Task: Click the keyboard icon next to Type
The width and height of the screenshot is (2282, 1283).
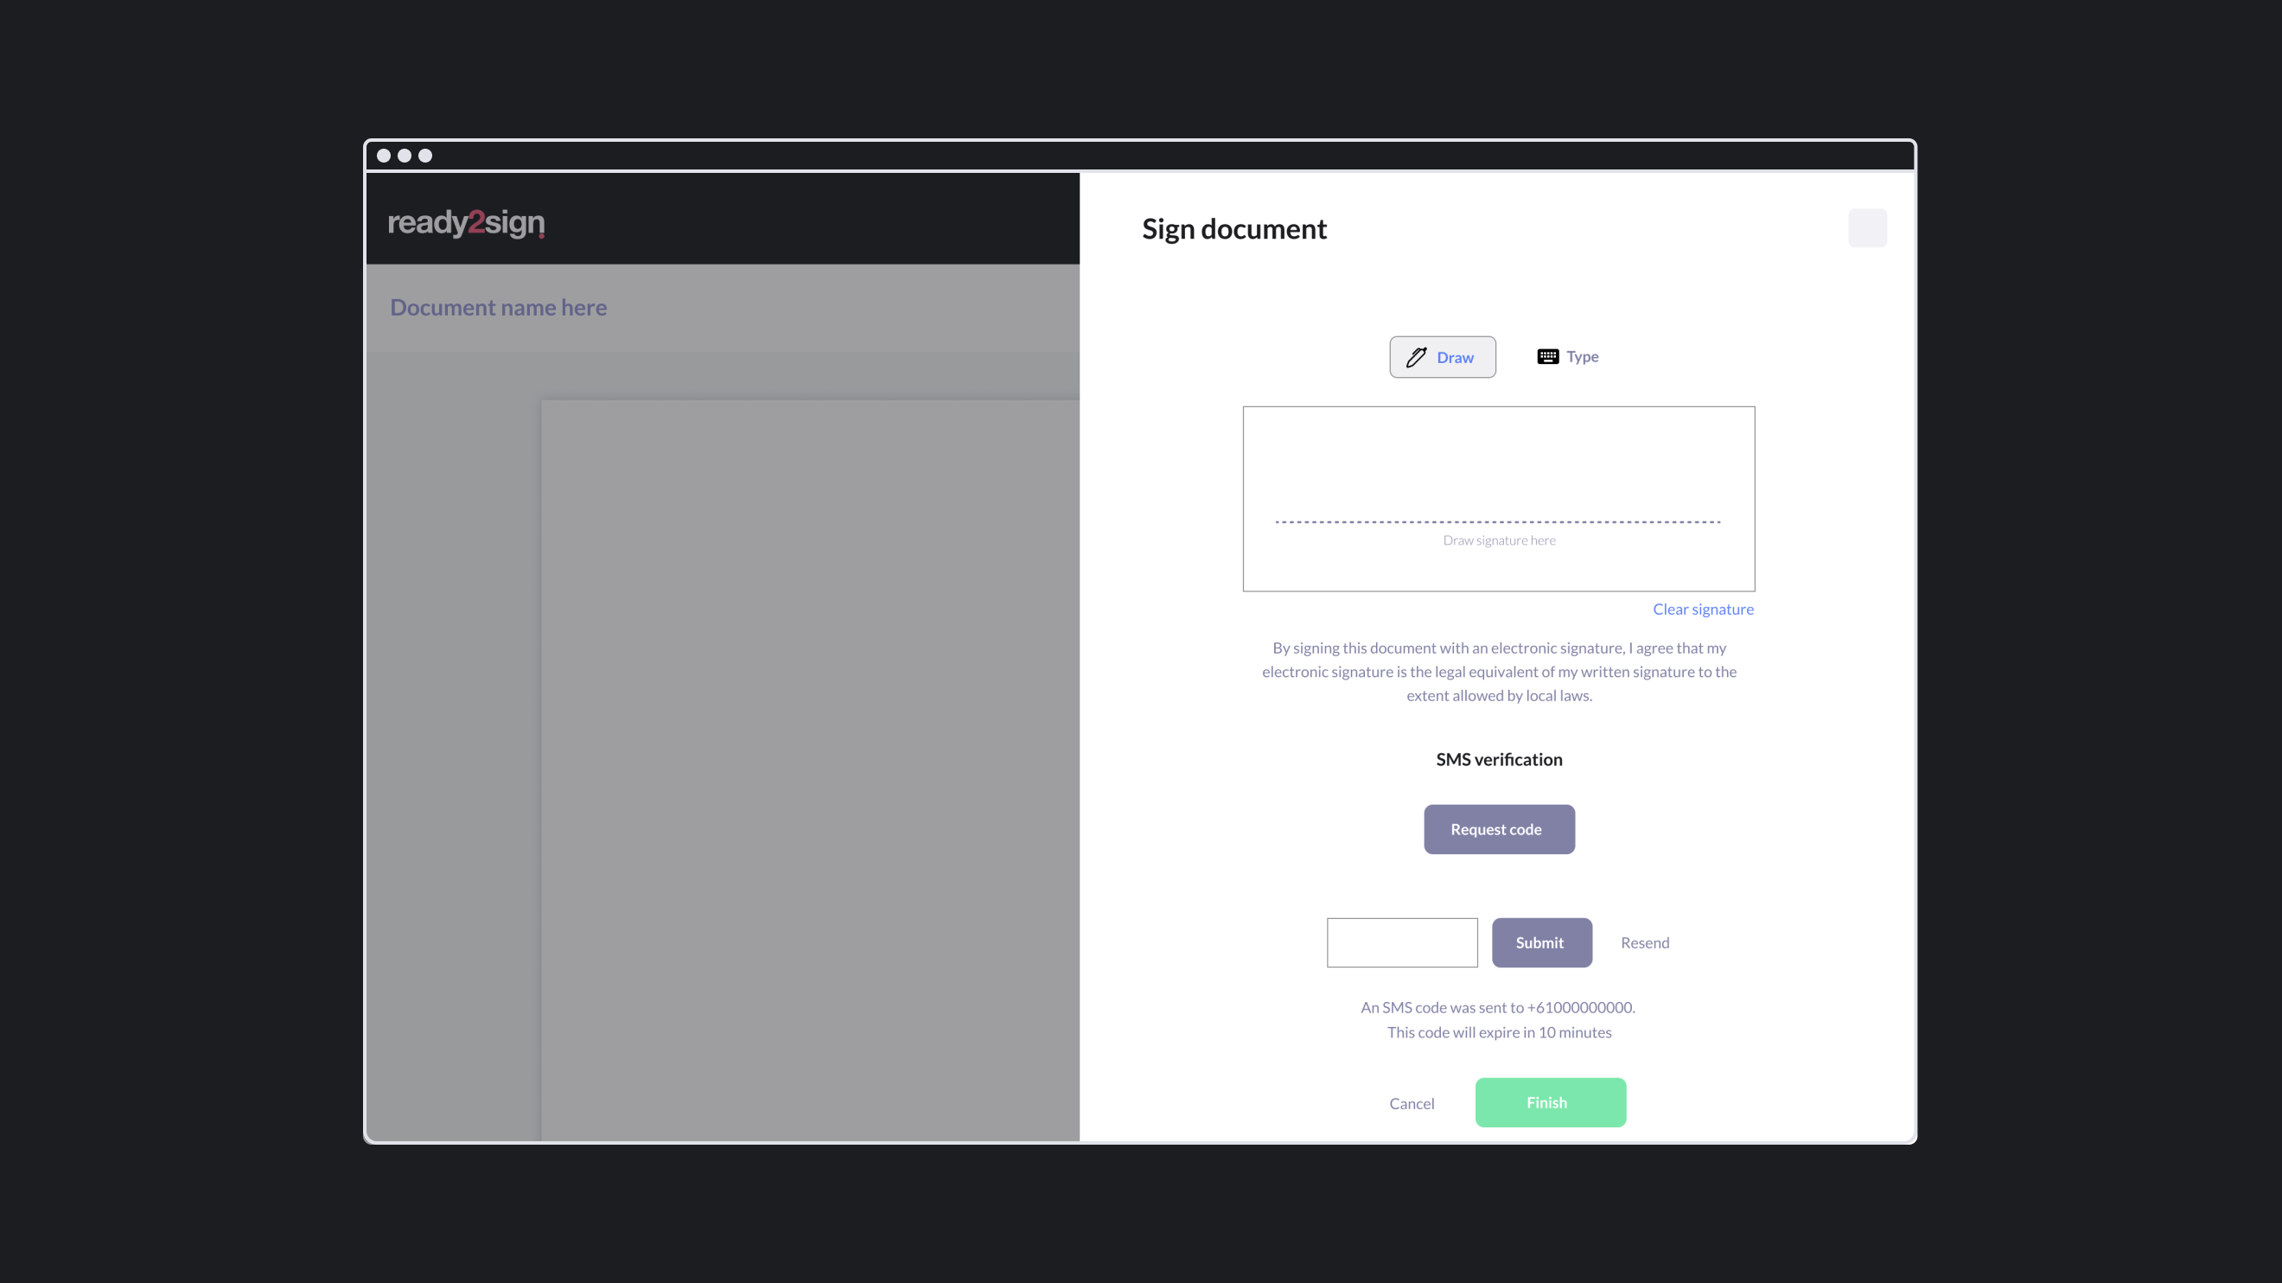Action: (x=1547, y=356)
